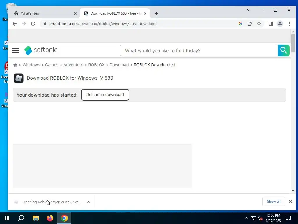This screenshot has width=298, height=224.
Task: Click the forward navigation arrow
Action: 24,24
